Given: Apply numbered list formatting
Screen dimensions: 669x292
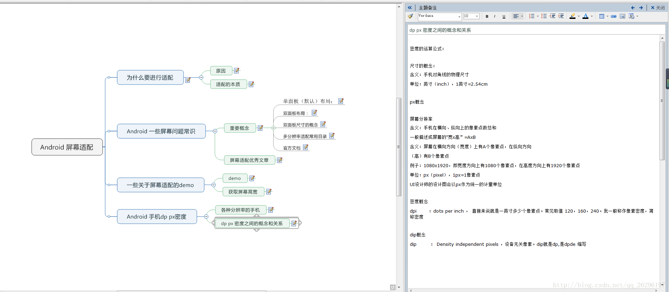Looking at the screenshot, I should pos(532,16).
